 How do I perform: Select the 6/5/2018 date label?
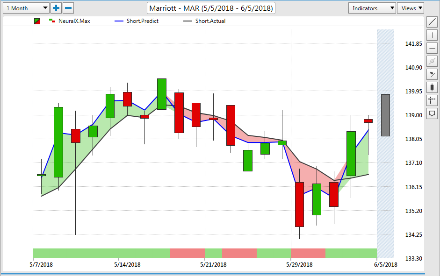(x=386, y=264)
